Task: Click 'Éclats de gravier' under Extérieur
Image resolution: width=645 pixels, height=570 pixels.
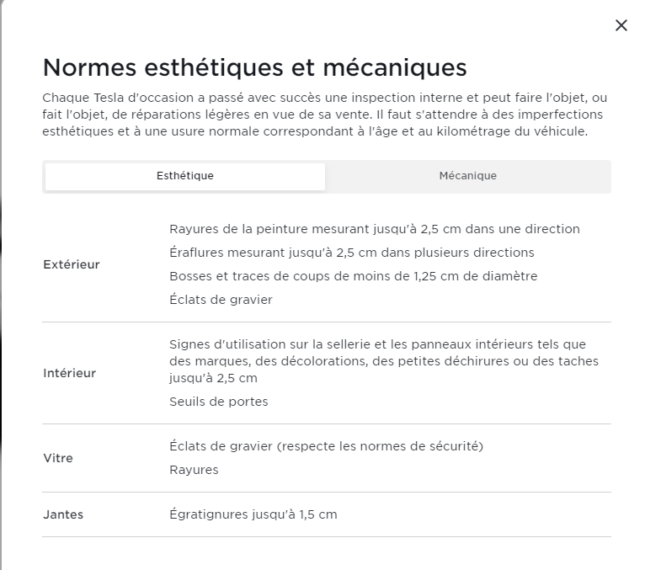Action: (221, 300)
